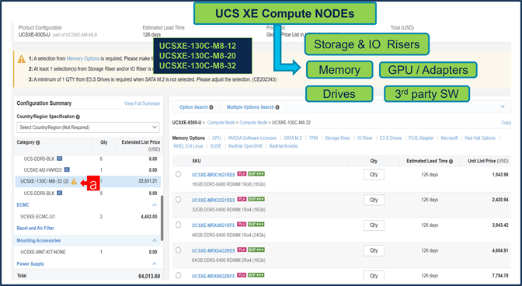The width and height of the screenshot is (522, 286).
Task: Open the SATA M.2 category
Action: point(293,138)
